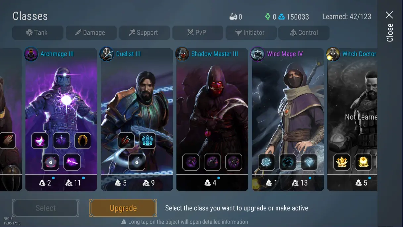Click the Select button
The width and height of the screenshot is (403, 227).
[x=46, y=208]
